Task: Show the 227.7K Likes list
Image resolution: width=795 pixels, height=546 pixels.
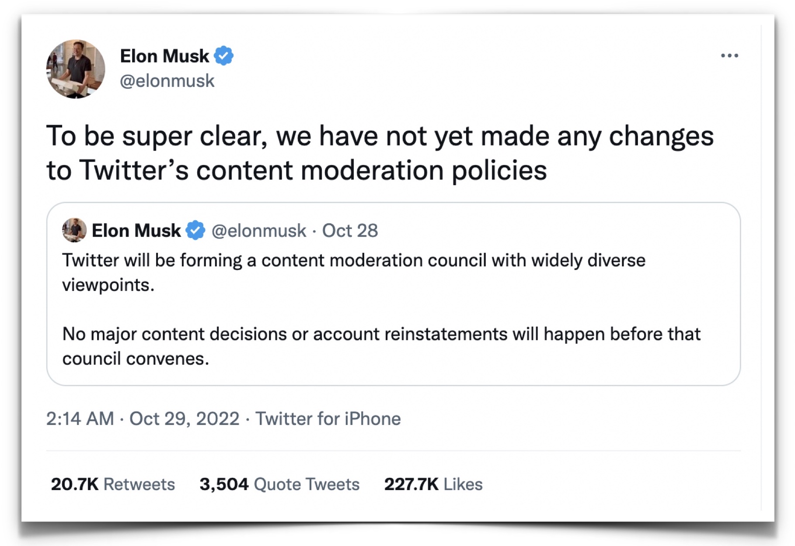Action: (433, 484)
